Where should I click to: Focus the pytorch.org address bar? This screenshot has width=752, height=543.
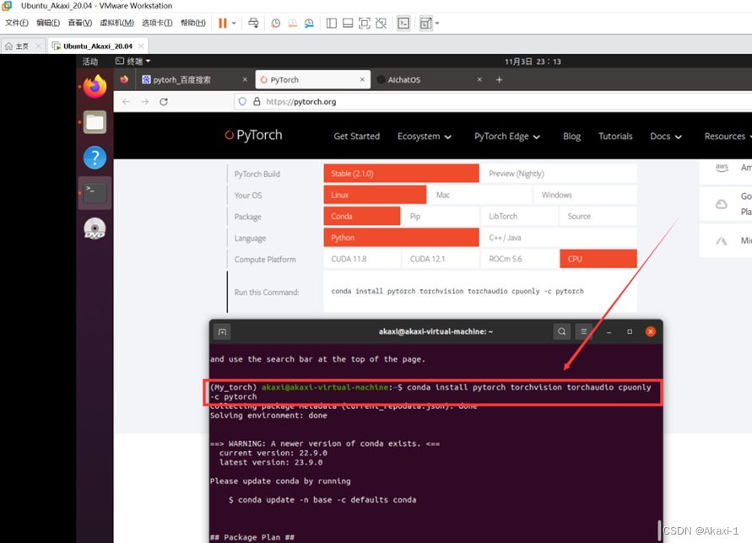(494, 102)
